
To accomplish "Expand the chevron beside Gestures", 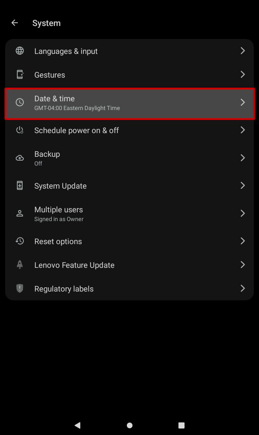I will (242, 74).
